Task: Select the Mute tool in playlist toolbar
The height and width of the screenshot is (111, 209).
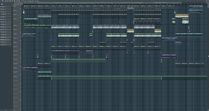Action: click(10, 1)
